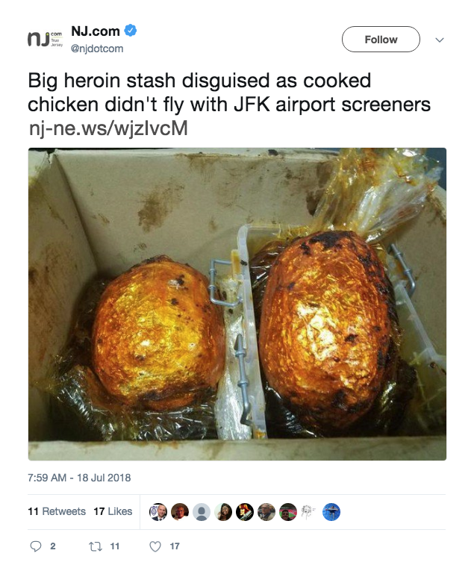
Task: Follow the NJ.com account
Action: [x=381, y=39]
